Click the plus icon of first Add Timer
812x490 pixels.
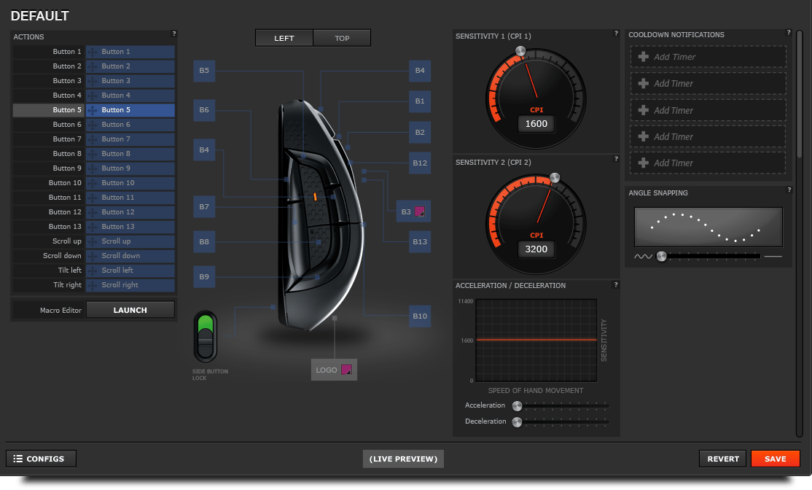pos(643,57)
